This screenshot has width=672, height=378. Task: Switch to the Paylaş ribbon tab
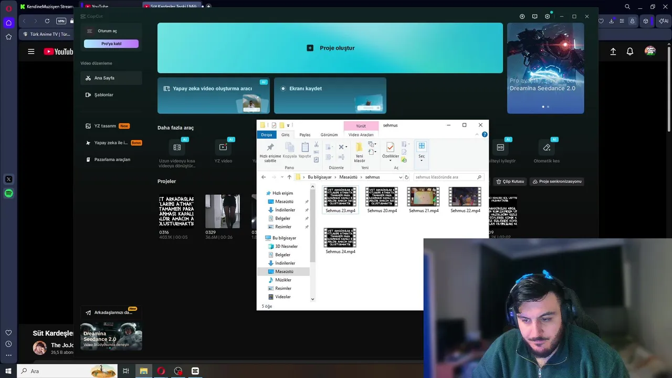(x=305, y=134)
